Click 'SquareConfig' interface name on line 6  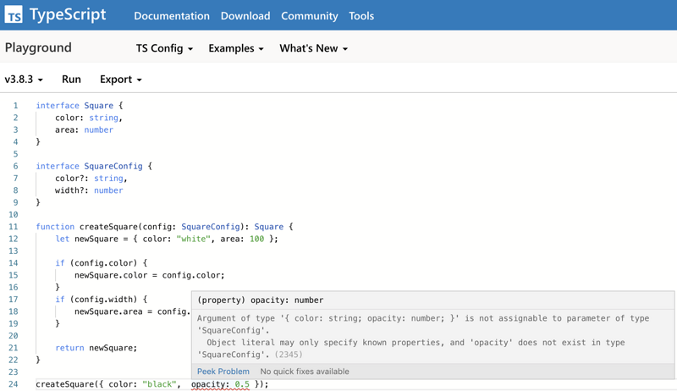(113, 166)
